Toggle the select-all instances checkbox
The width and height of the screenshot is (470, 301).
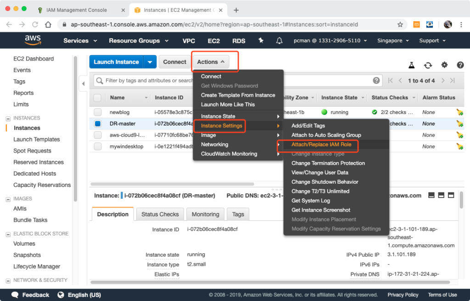[97, 98]
